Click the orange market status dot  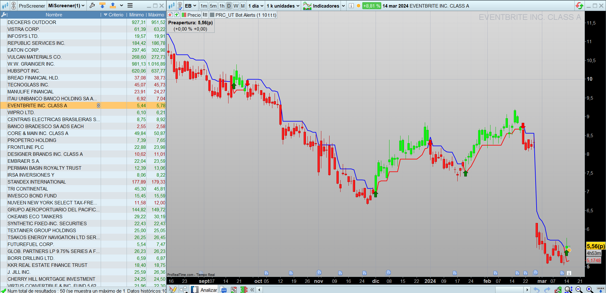click(359, 6)
